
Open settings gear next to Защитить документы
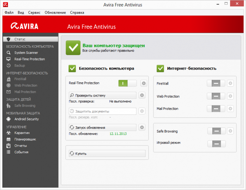tap(142, 111)
